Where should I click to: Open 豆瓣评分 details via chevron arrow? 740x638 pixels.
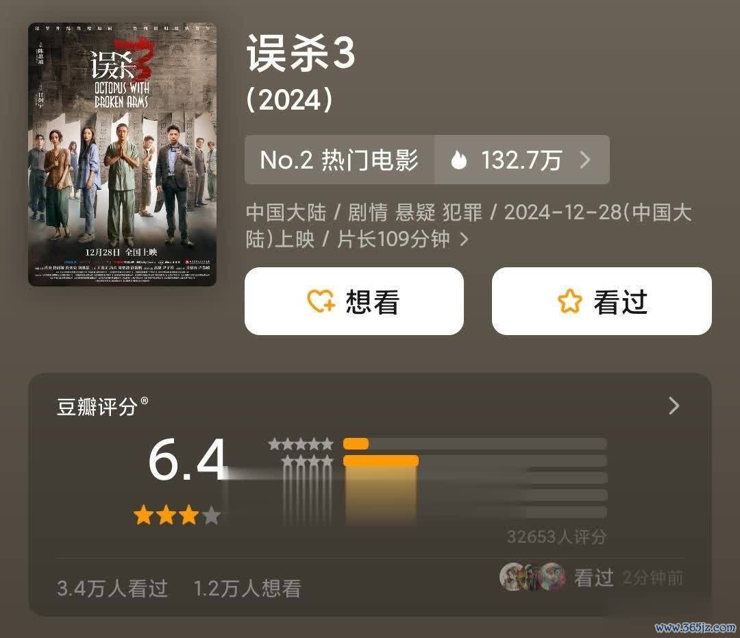pos(674,406)
